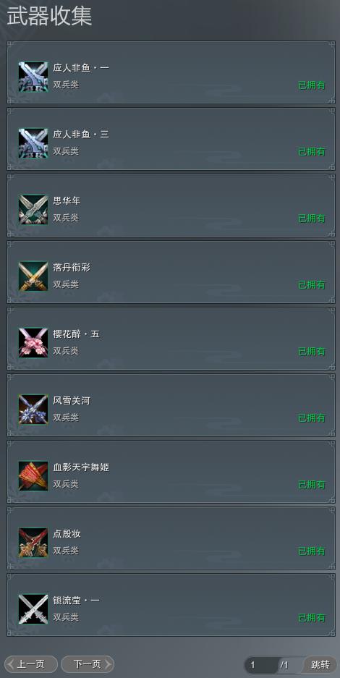340x678 pixels.
Task: Select the 点殷妆 weapon icon
Action: click(33, 543)
